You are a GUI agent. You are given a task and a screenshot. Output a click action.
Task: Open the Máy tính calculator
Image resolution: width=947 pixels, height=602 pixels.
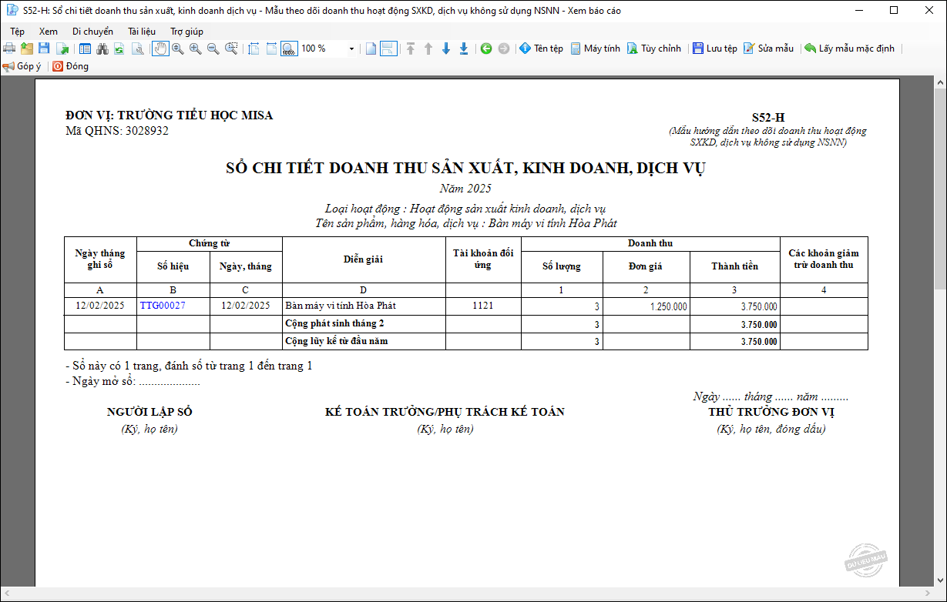595,48
